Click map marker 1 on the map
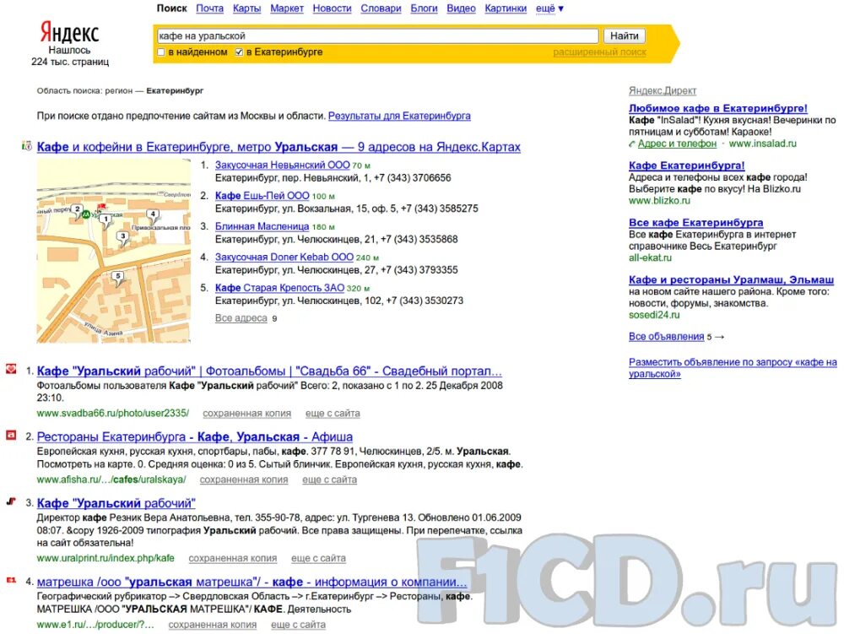Screen dimensions: 844x634 click(x=106, y=220)
